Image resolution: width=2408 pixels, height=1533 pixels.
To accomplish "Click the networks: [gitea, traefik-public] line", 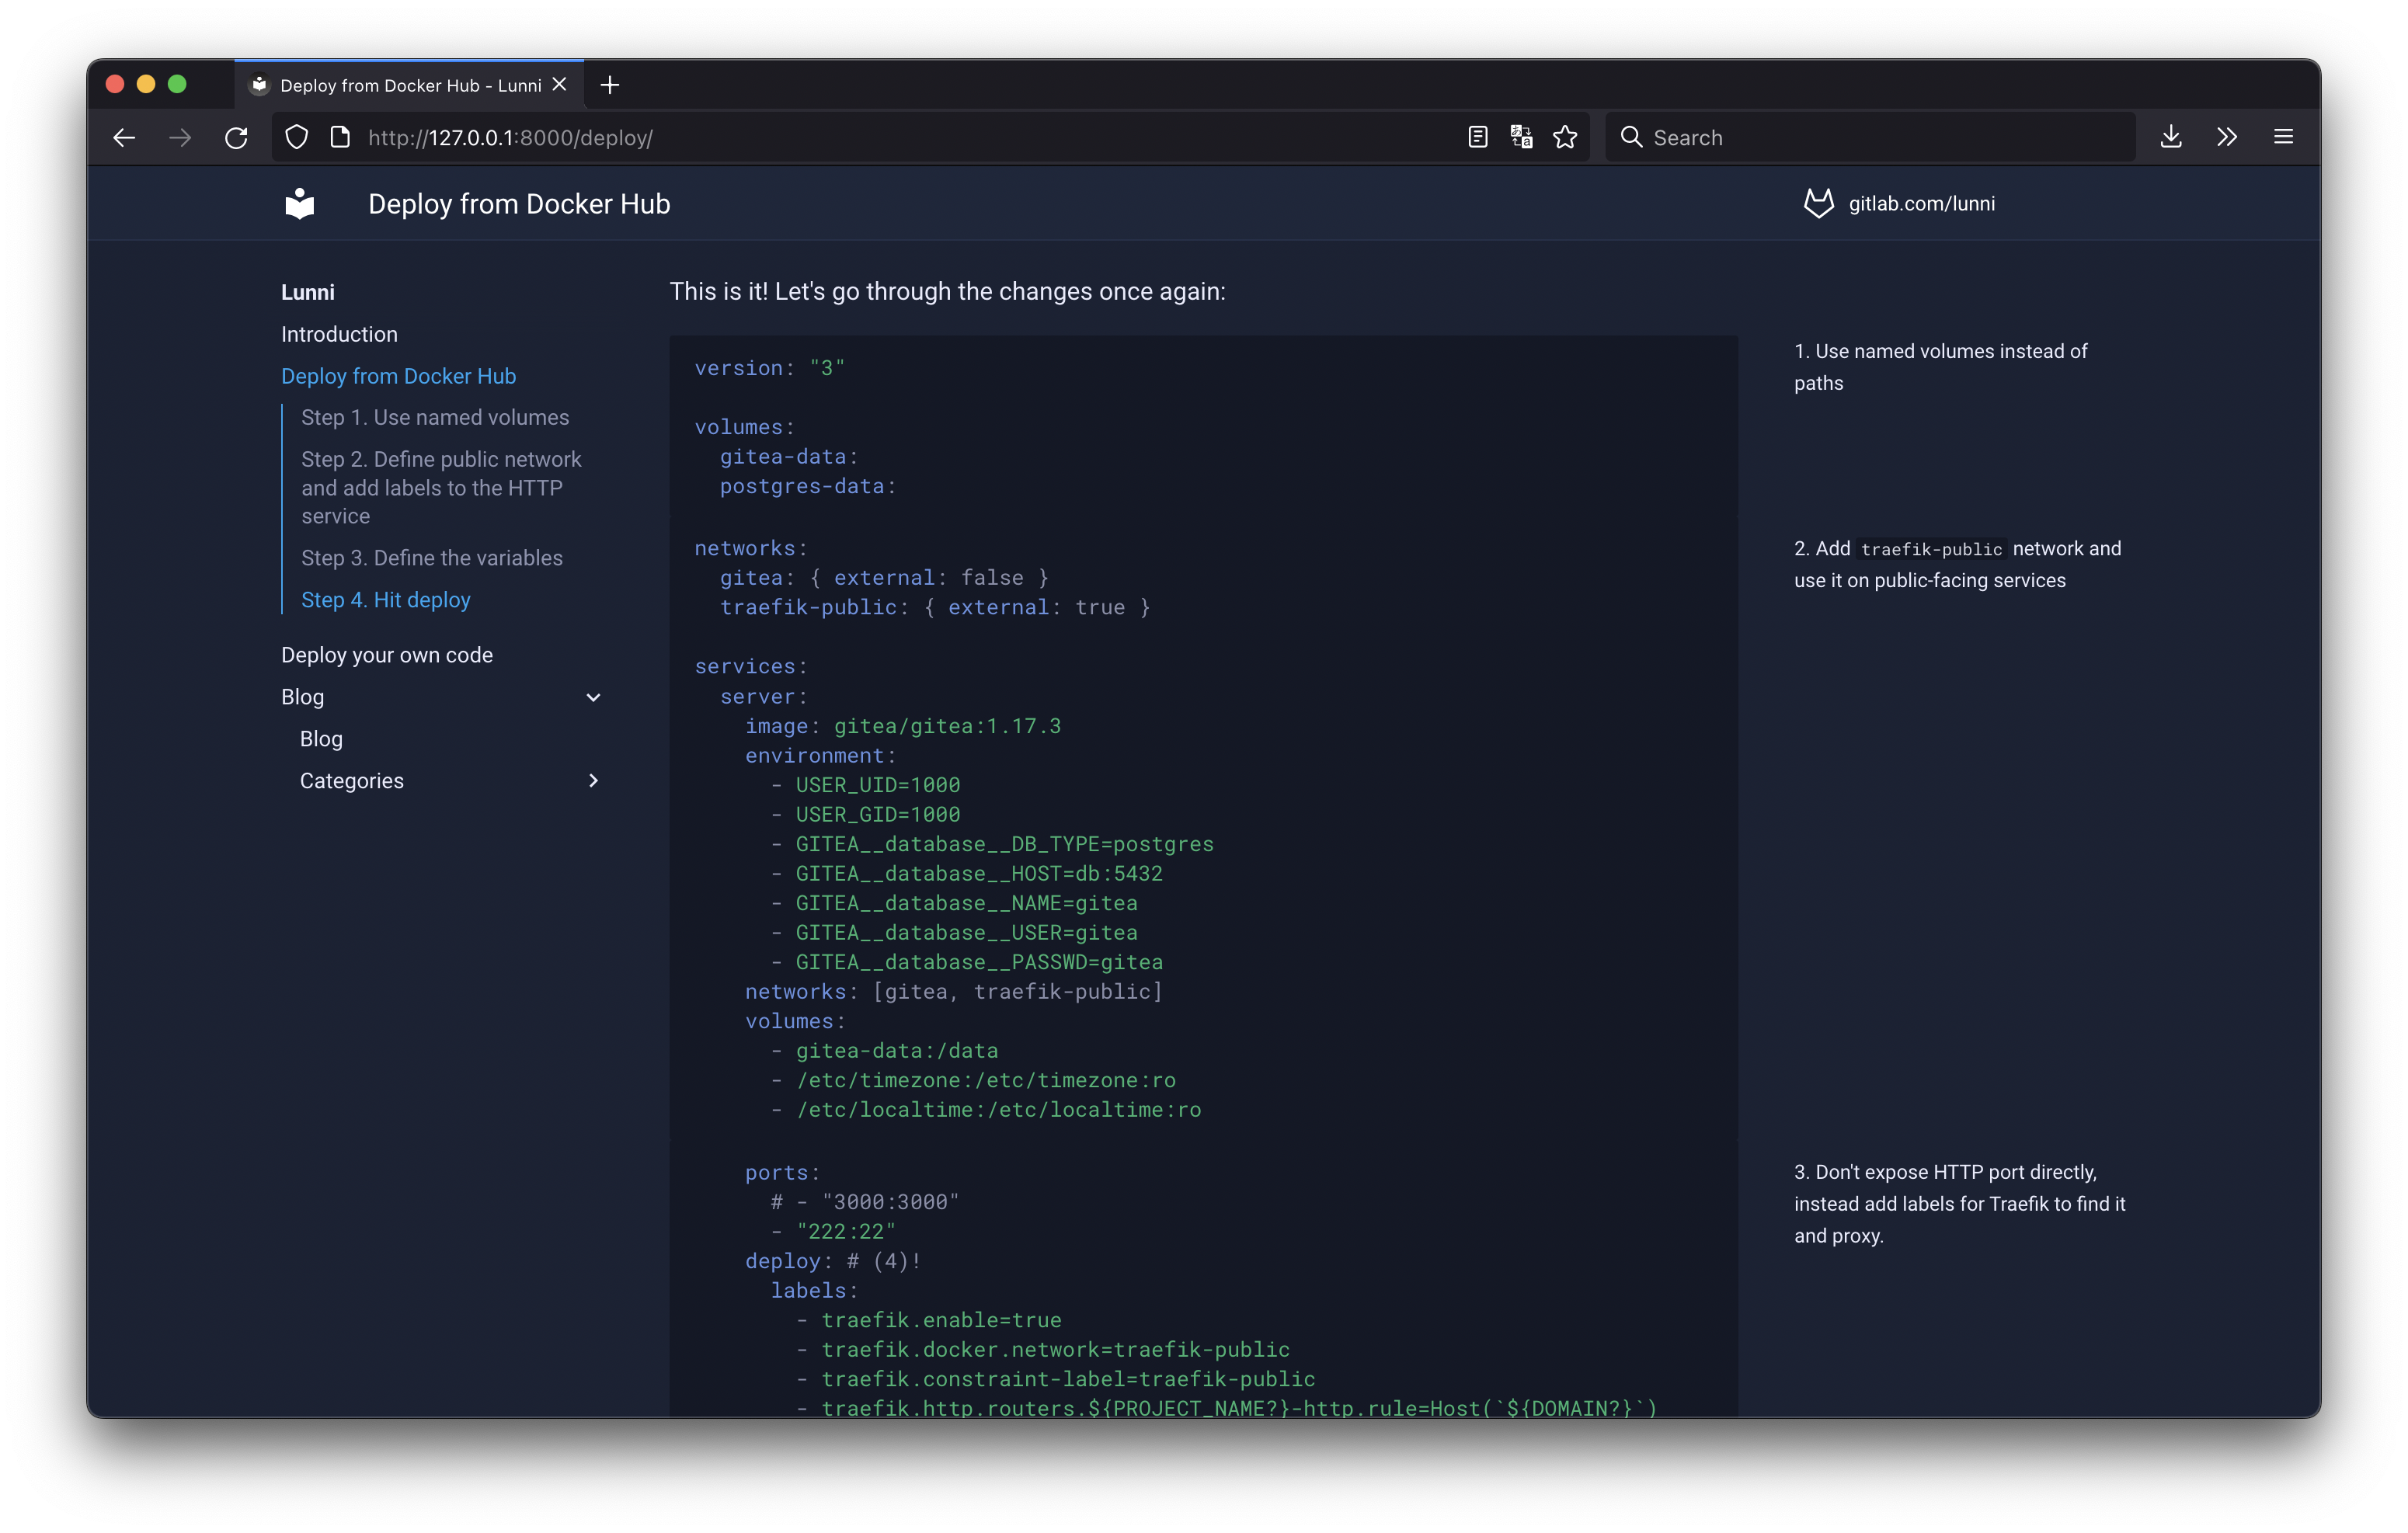I will tap(954, 991).
